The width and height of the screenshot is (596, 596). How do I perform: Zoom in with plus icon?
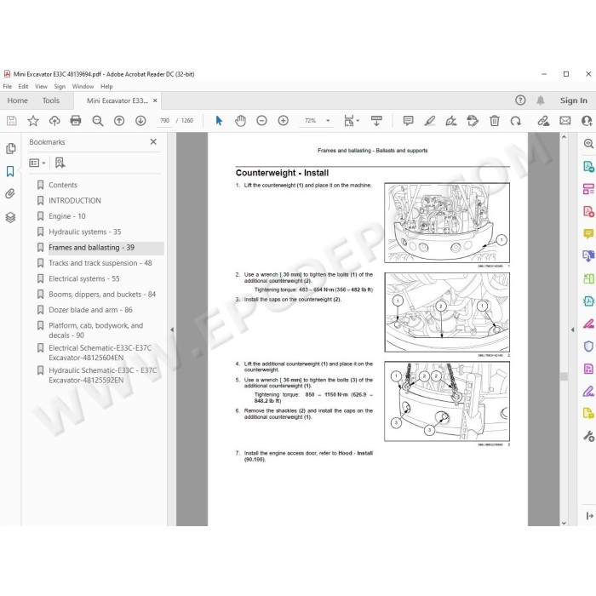284,121
